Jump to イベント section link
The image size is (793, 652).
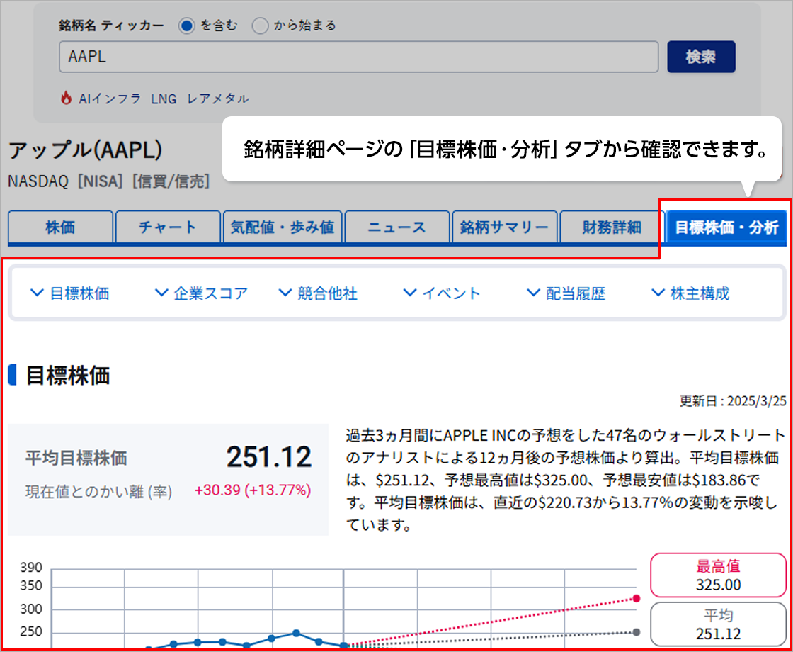coord(442,293)
